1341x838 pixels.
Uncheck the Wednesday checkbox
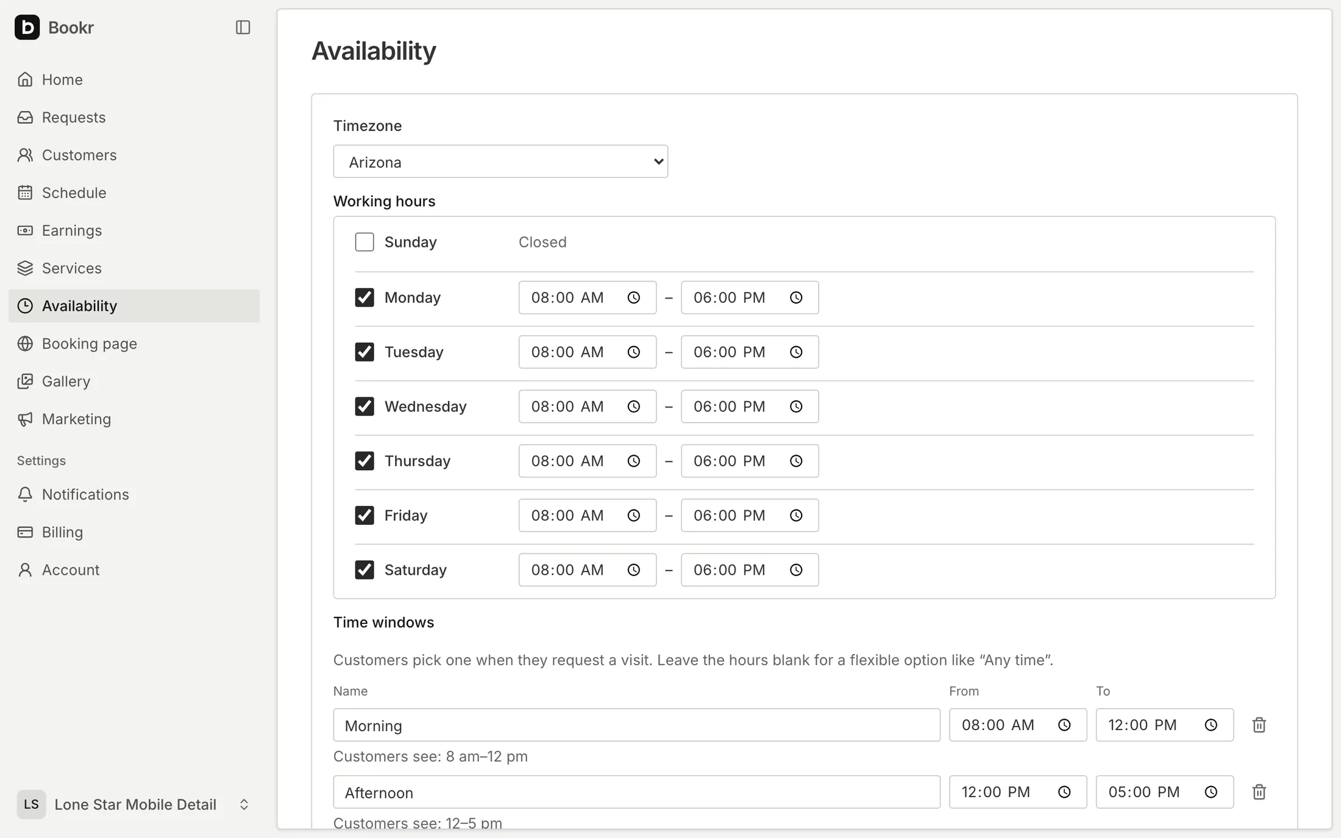tap(365, 407)
